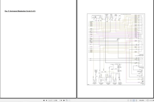
Task: Go to the previous page
Action: [x=46, y=100]
